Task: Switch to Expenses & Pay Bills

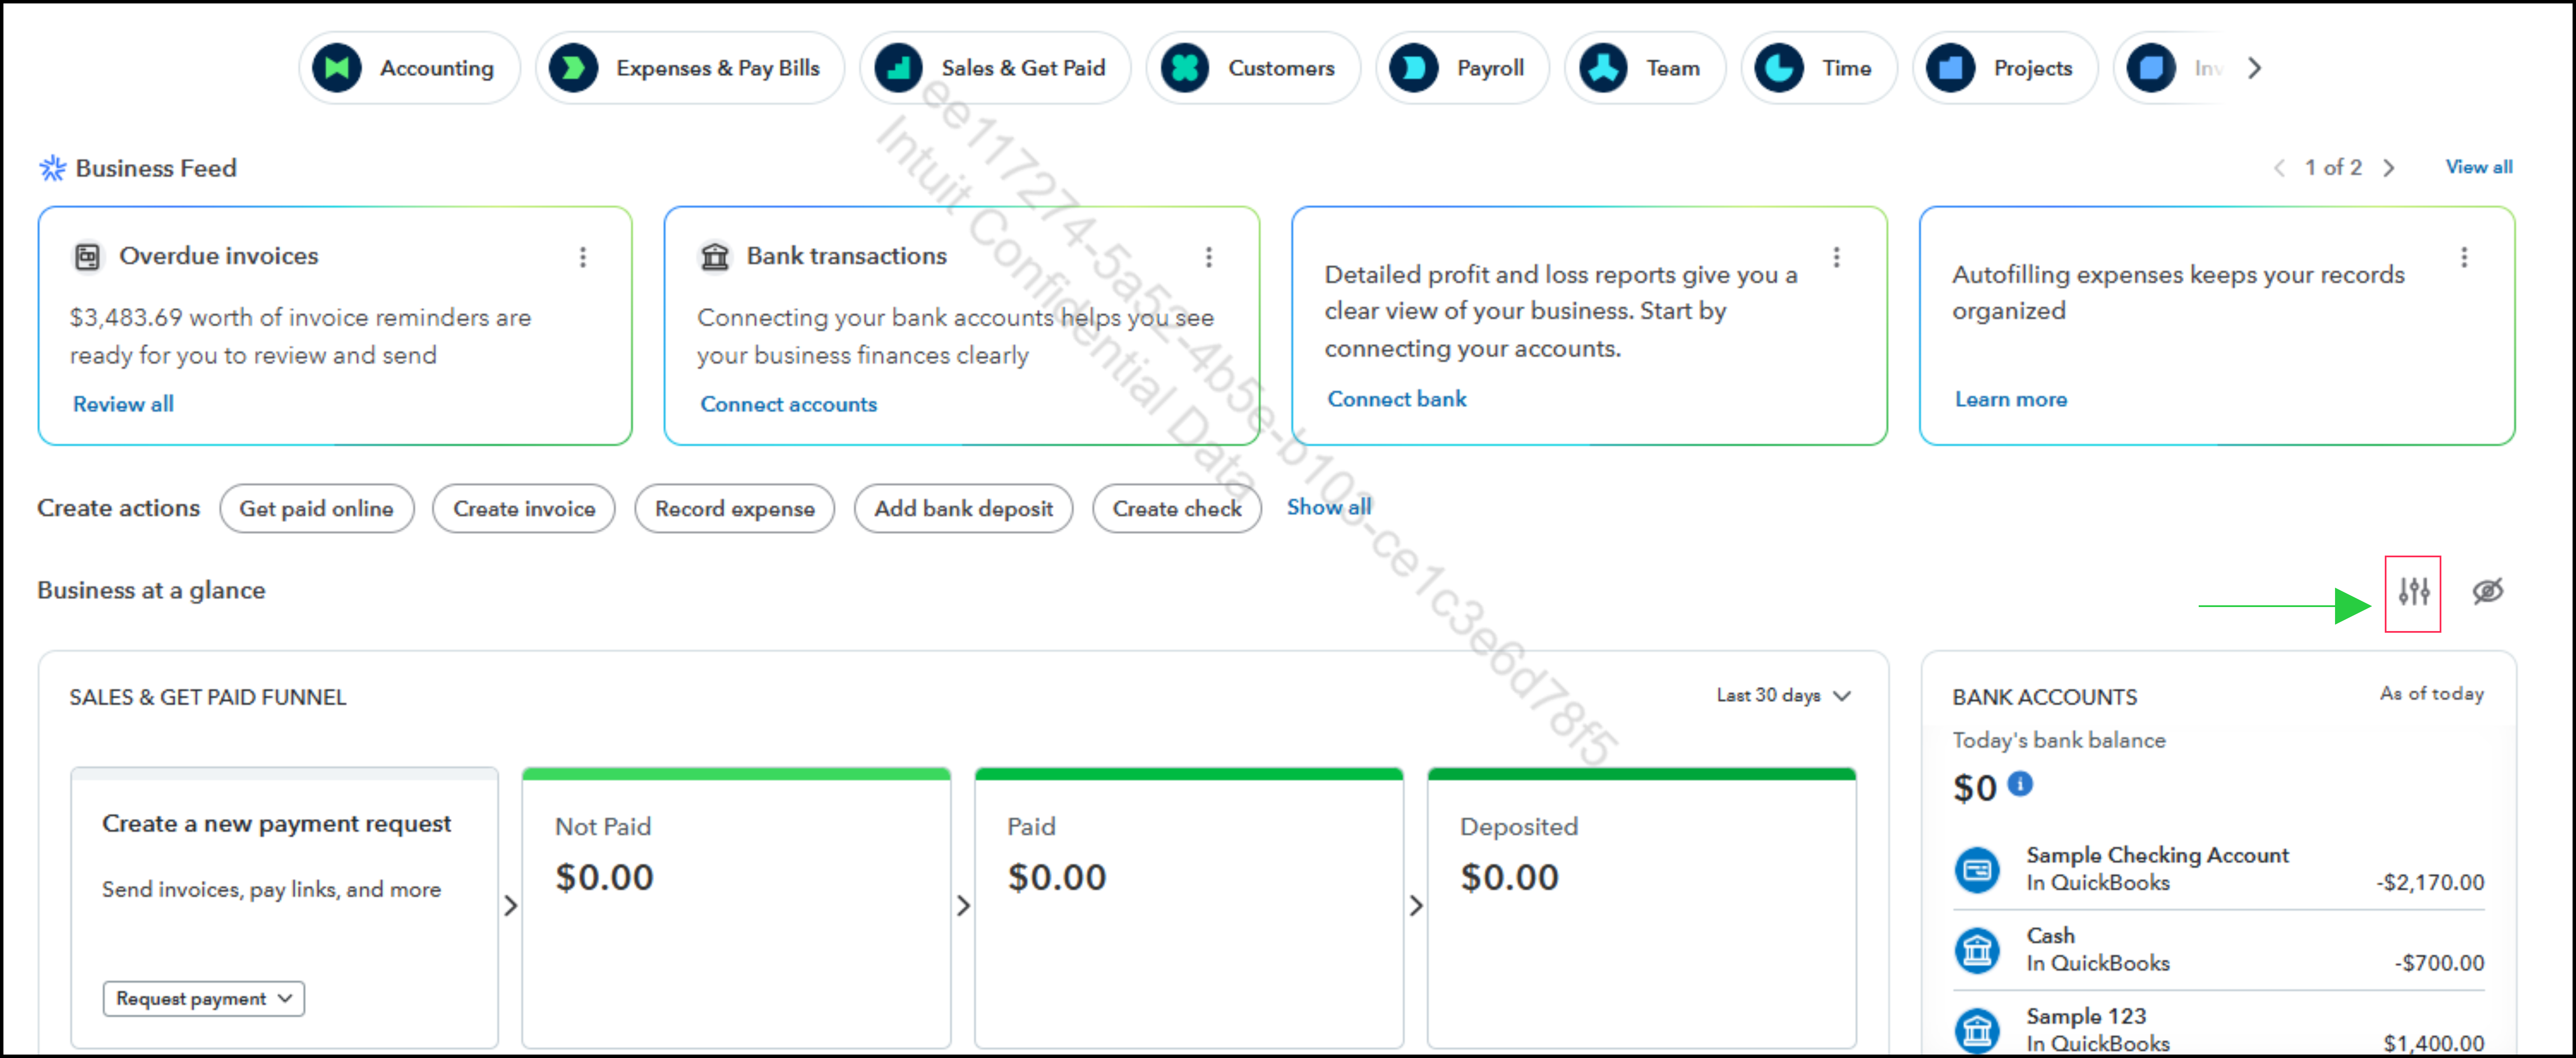Action: [690, 68]
